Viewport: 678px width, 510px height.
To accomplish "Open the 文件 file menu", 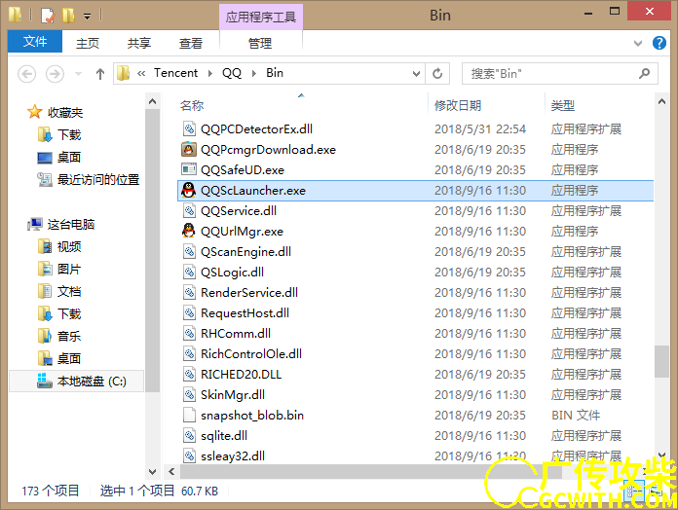I will click(x=35, y=42).
